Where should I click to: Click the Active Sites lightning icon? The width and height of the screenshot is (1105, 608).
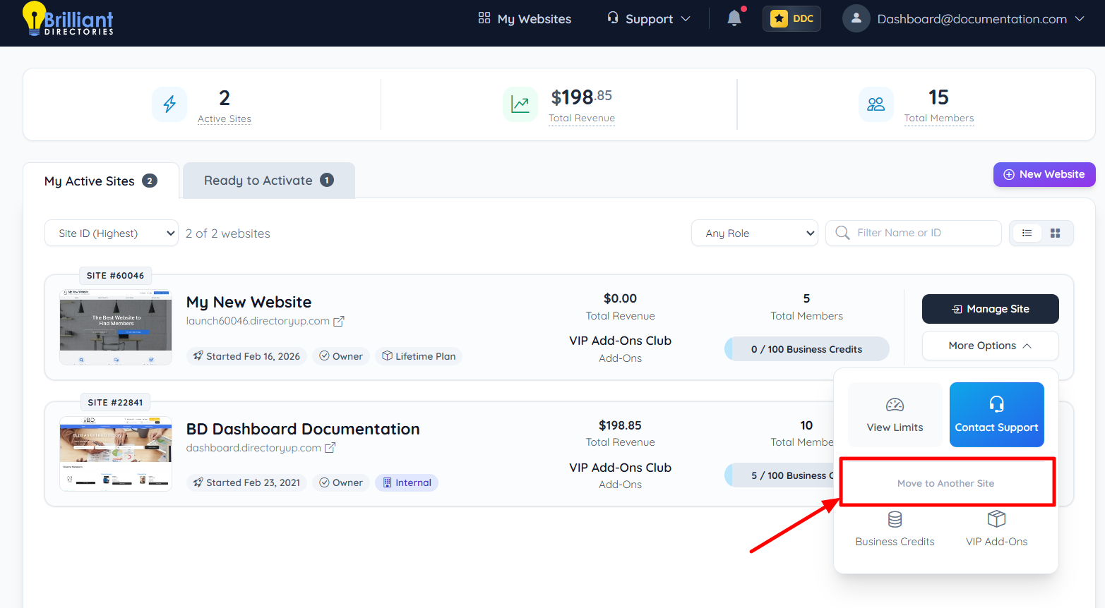click(169, 104)
